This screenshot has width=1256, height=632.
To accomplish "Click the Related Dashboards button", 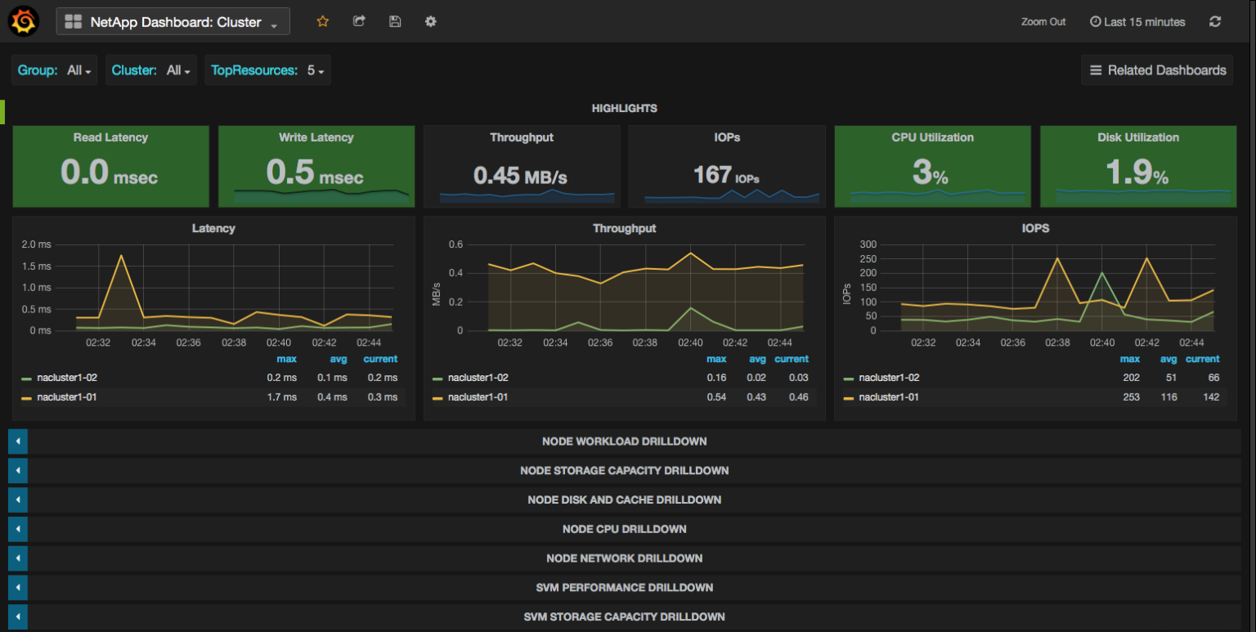I will pos(1156,69).
